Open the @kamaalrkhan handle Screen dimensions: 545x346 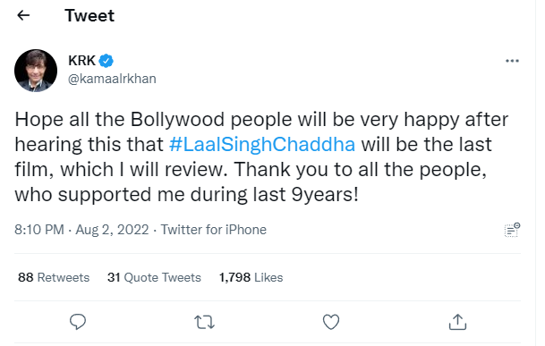pos(112,79)
